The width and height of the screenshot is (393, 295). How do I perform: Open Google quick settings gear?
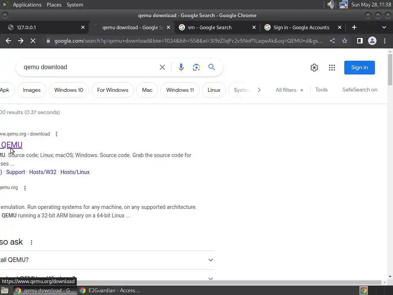coord(314,68)
